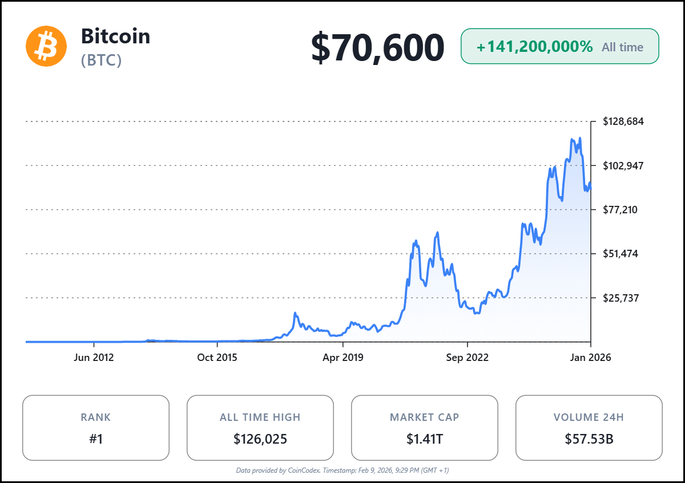This screenshot has width=685, height=483.
Task: Click the Bitcoin name heading
Action: click(x=115, y=36)
